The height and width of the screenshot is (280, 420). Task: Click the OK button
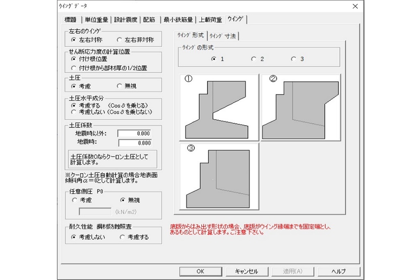click(x=200, y=271)
